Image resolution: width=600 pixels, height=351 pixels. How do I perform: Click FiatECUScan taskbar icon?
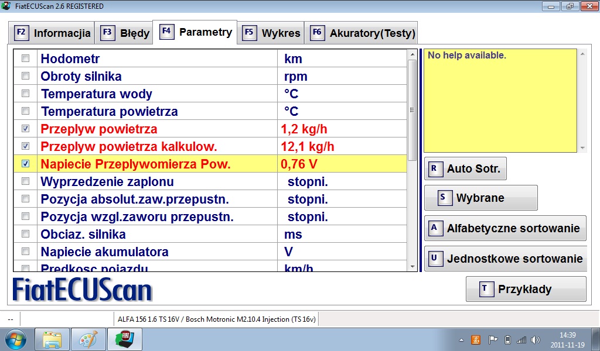pos(125,339)
